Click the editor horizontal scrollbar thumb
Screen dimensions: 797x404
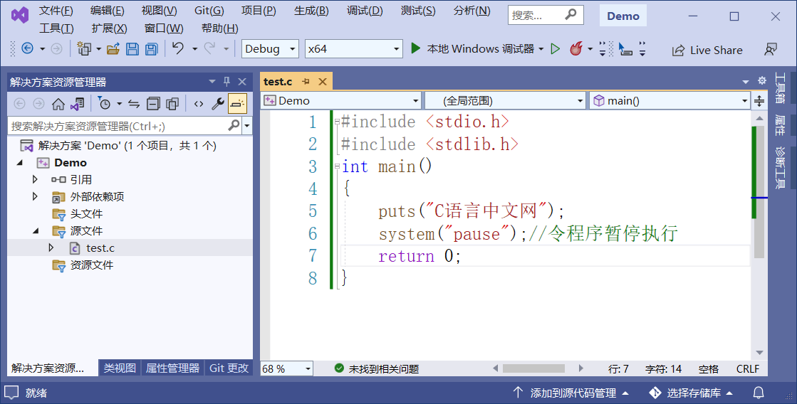click(533, 368)
